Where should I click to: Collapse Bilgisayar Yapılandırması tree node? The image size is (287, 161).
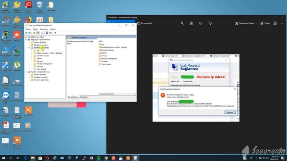pyautogui.click(x=26, y=40)
